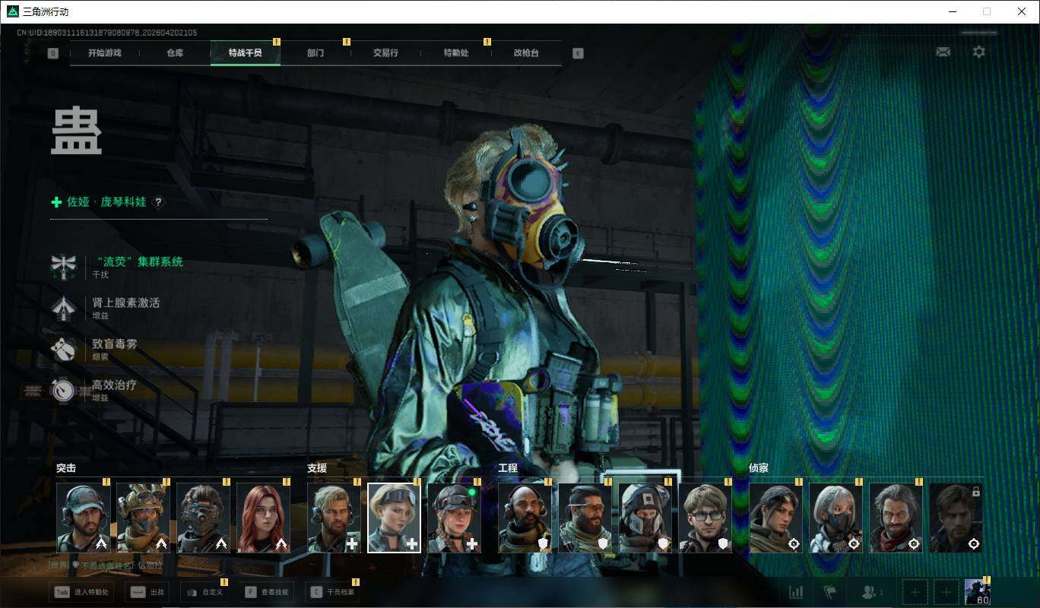Click the first empty squad slot plus

tap(915, 592)
